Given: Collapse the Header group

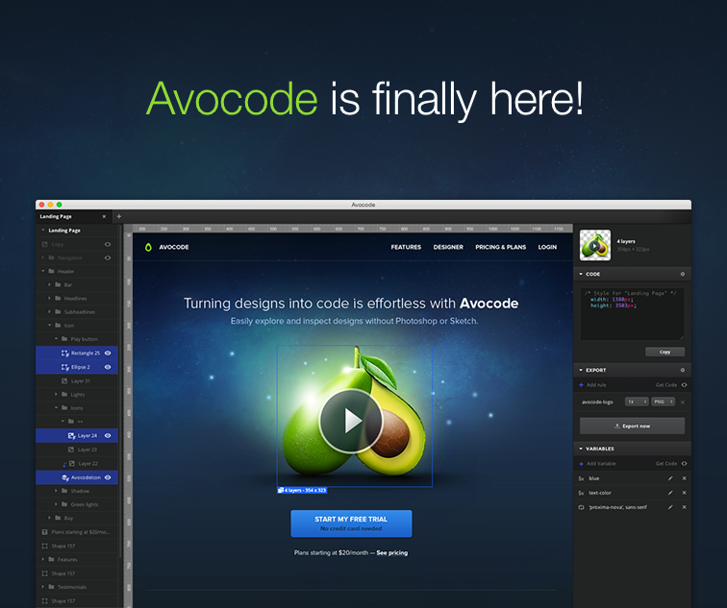Looking at the screenshot, I should [x=43, y=272].
